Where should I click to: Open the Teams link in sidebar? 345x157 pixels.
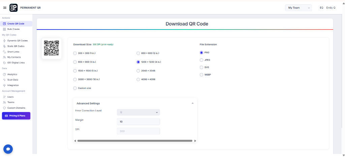pos(11,102)
